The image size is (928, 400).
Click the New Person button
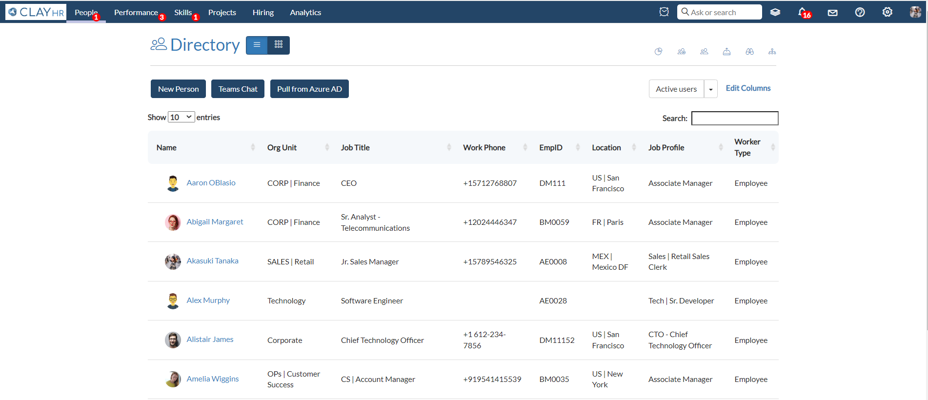pos(178,89)
